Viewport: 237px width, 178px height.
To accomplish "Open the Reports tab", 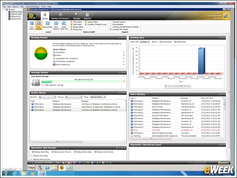I will (87, 16).
